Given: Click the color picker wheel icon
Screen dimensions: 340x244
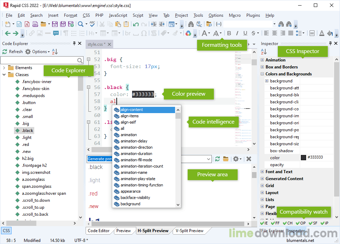Looking at the screenshot, I should click(188, 33).
